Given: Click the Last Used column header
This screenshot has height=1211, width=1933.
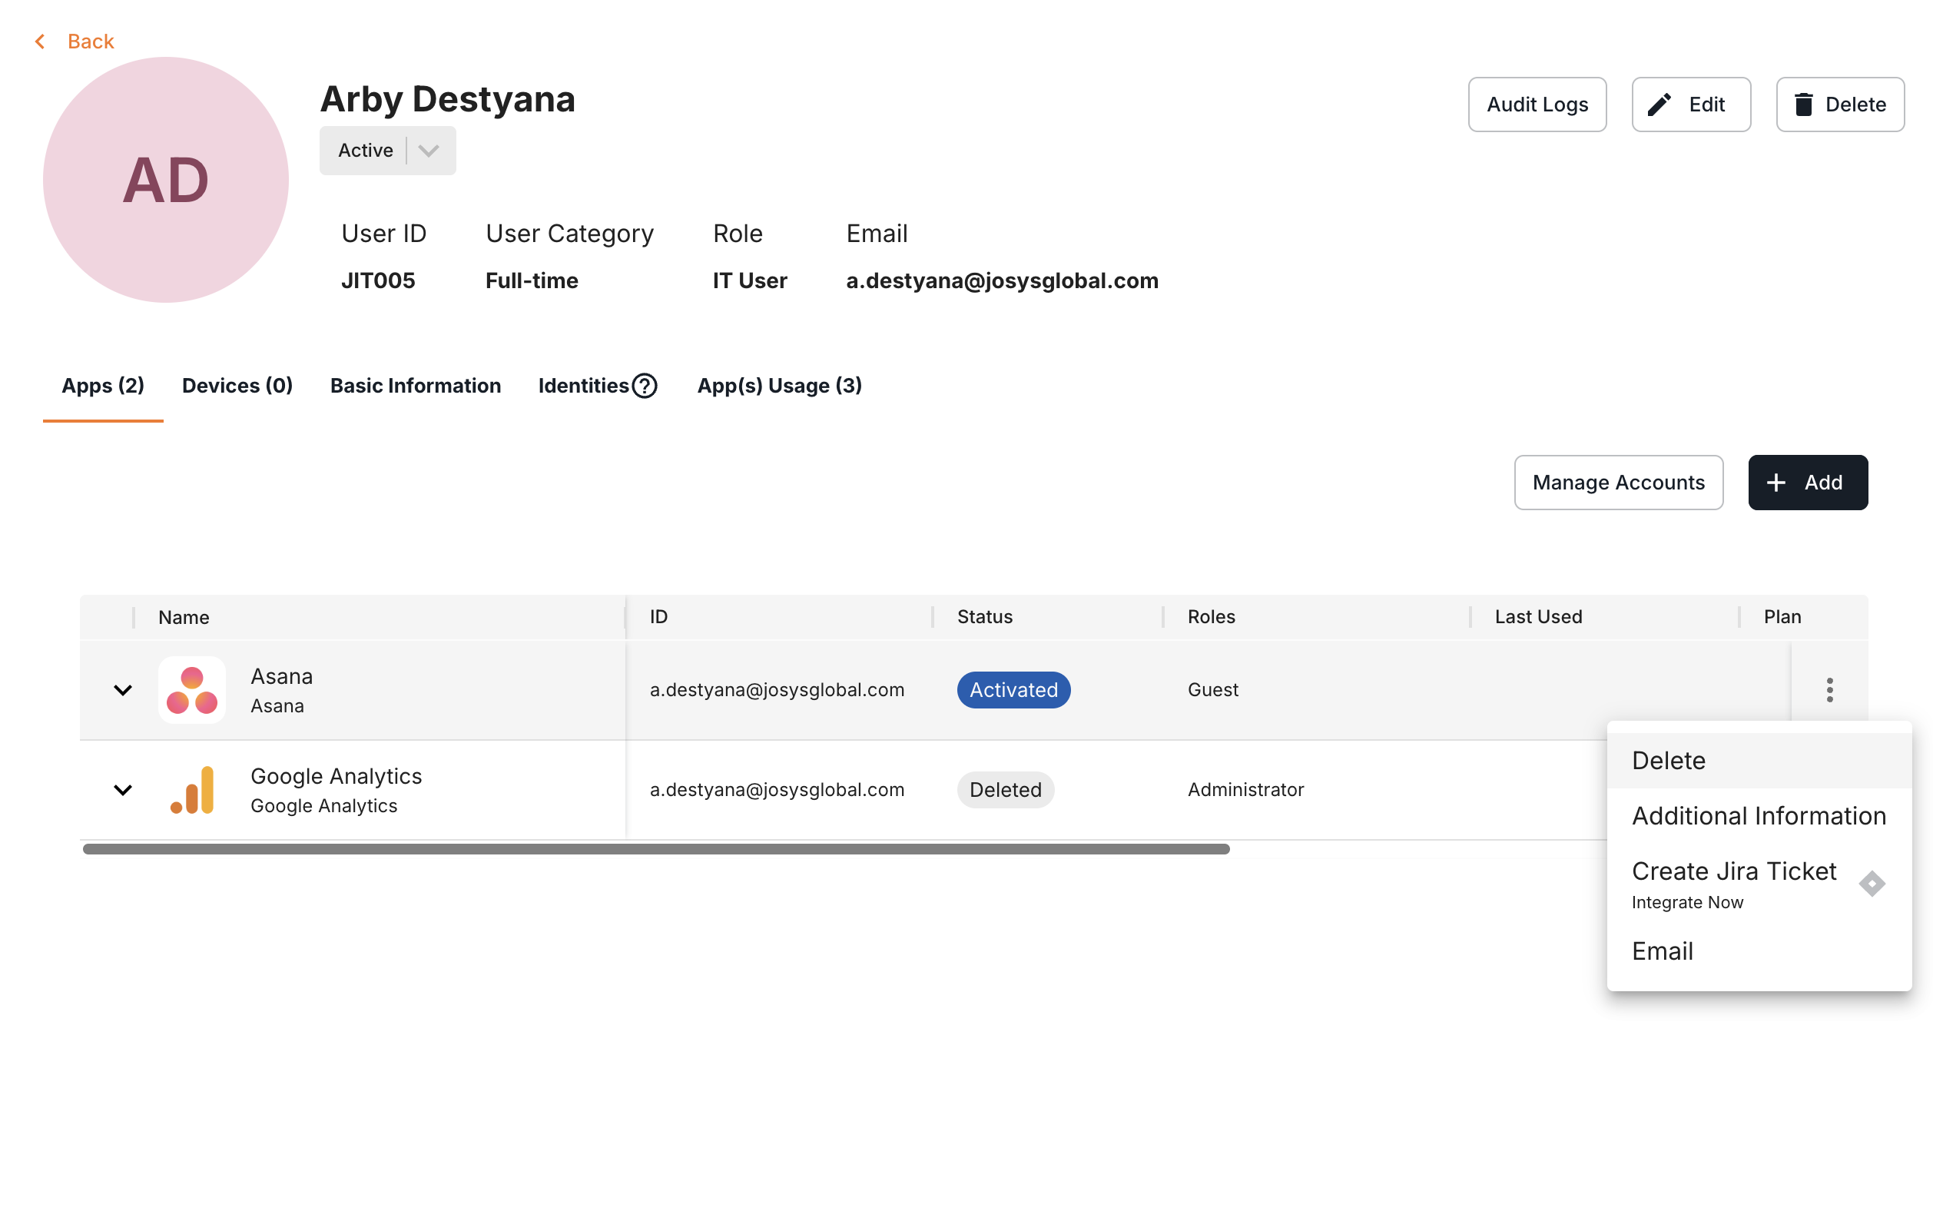Looking at the screenshot, I should [x=1537, y=617].
